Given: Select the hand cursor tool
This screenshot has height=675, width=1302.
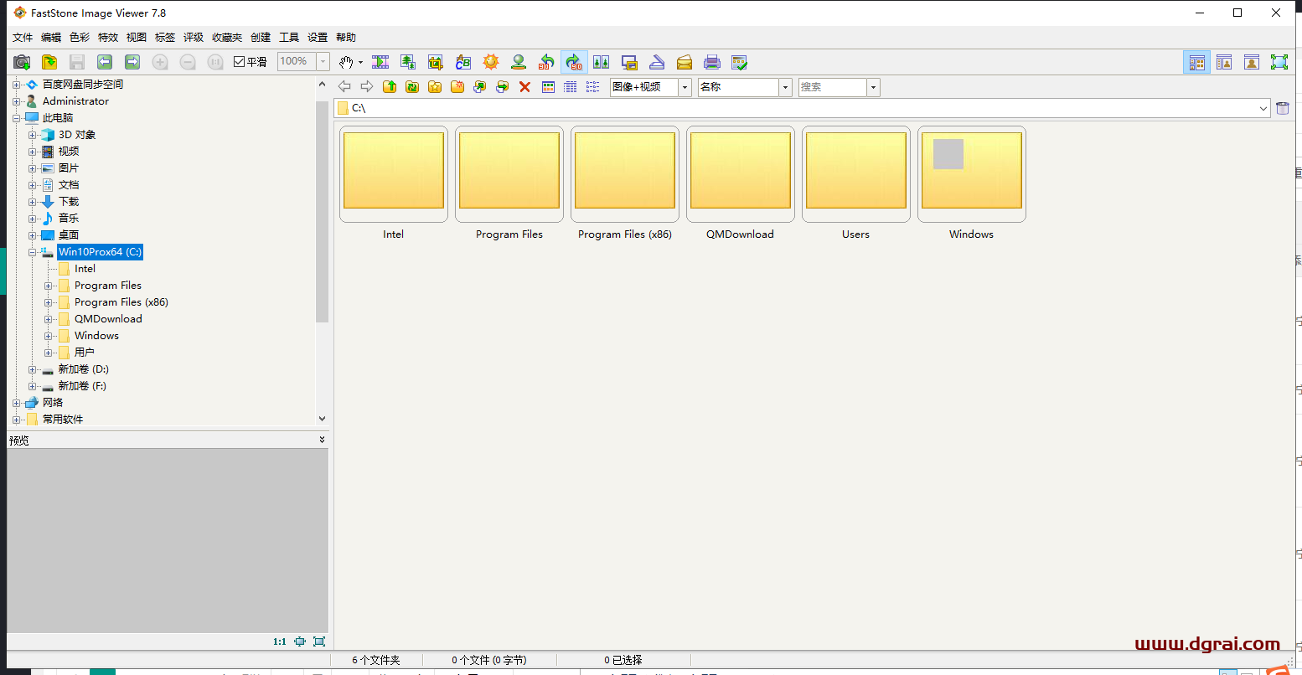Looking at the screenshot, I should point(346,62).
